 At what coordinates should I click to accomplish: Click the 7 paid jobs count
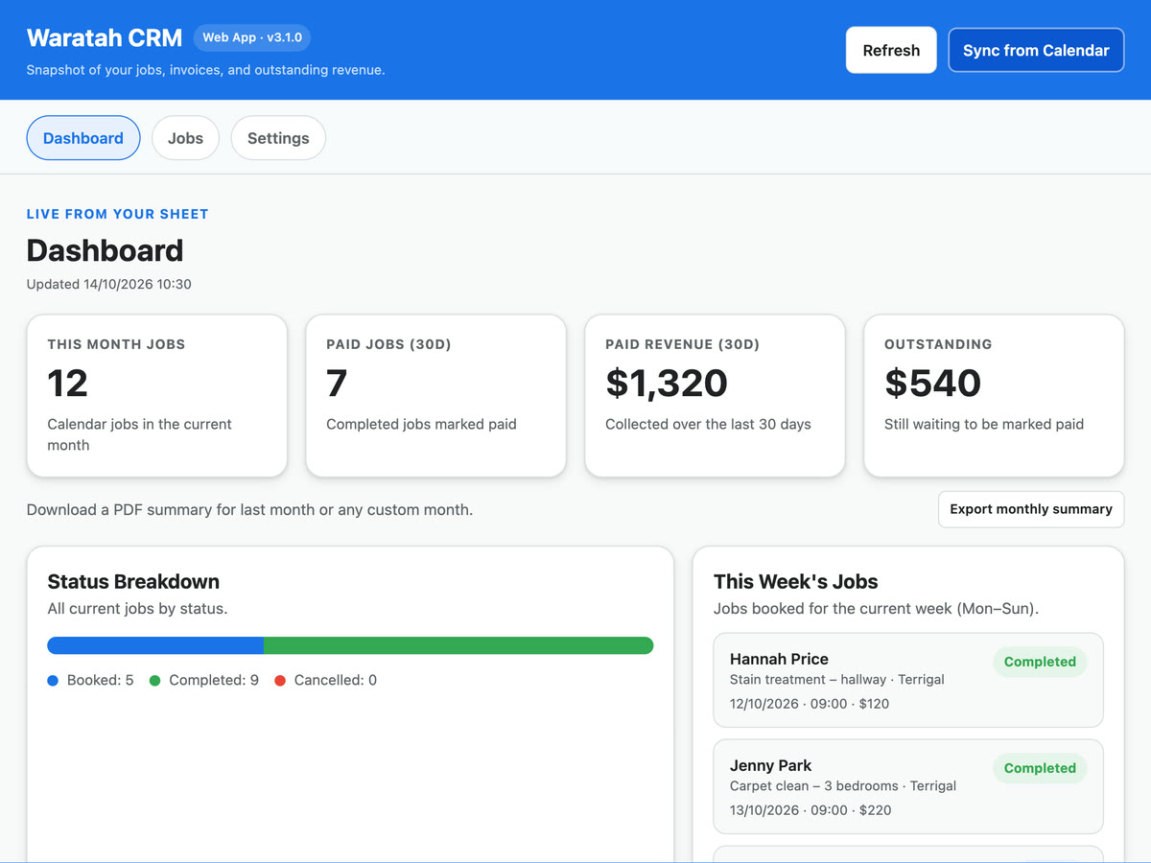(337, 384)
